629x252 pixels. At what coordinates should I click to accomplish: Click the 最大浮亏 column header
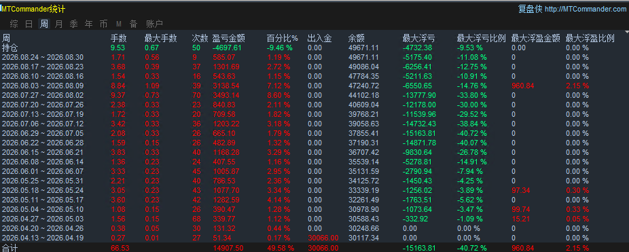(x=419, y=38)
